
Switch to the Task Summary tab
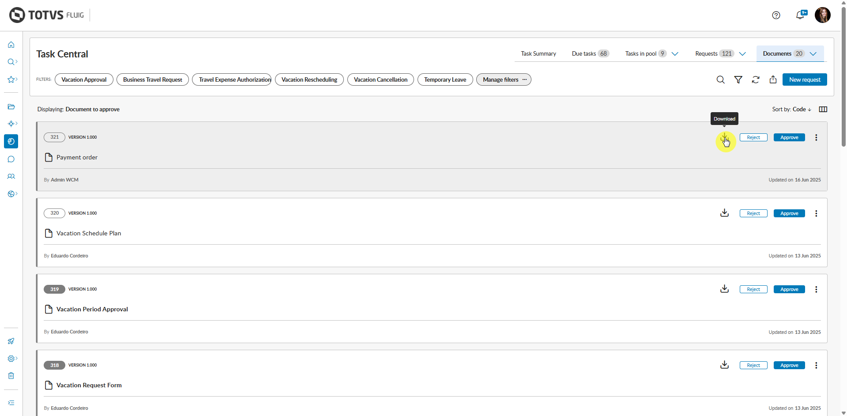[x=538, y=54]
